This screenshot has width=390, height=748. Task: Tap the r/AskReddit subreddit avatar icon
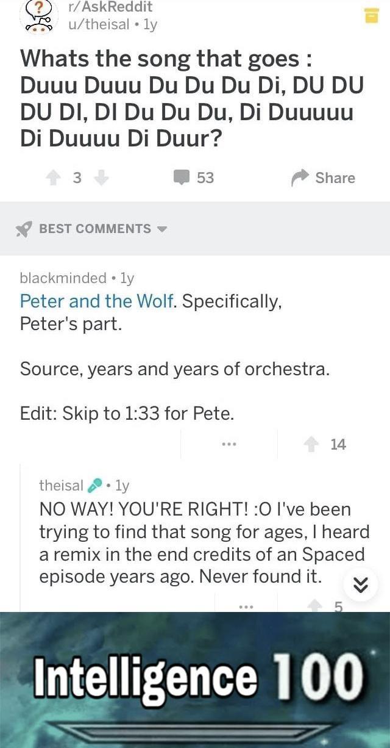pyautogui.click(x=40, y=16)
